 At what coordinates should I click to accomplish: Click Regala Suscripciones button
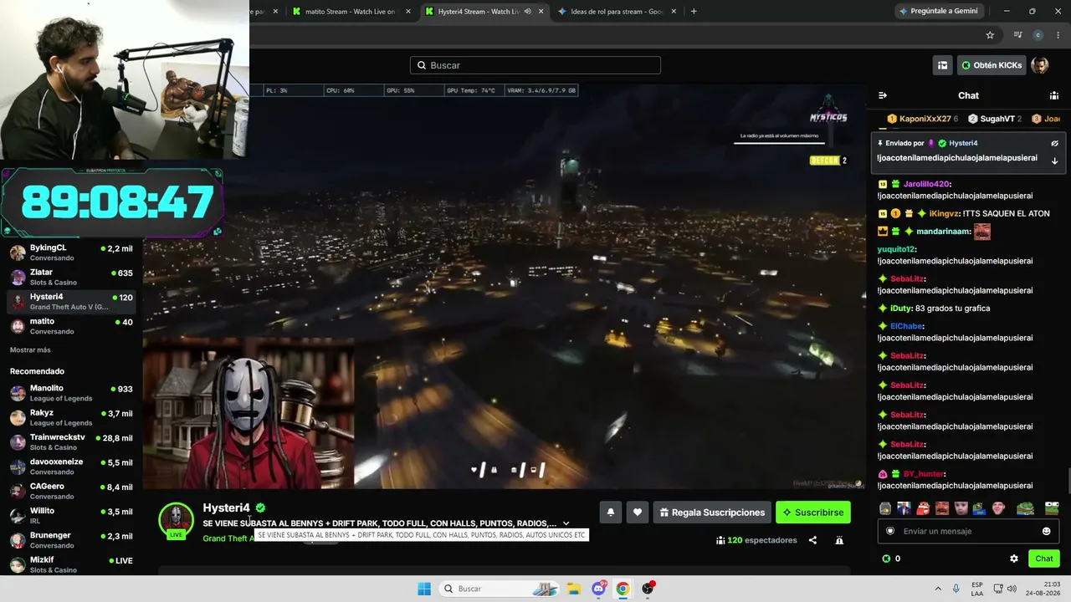click(x=712, y=513)
